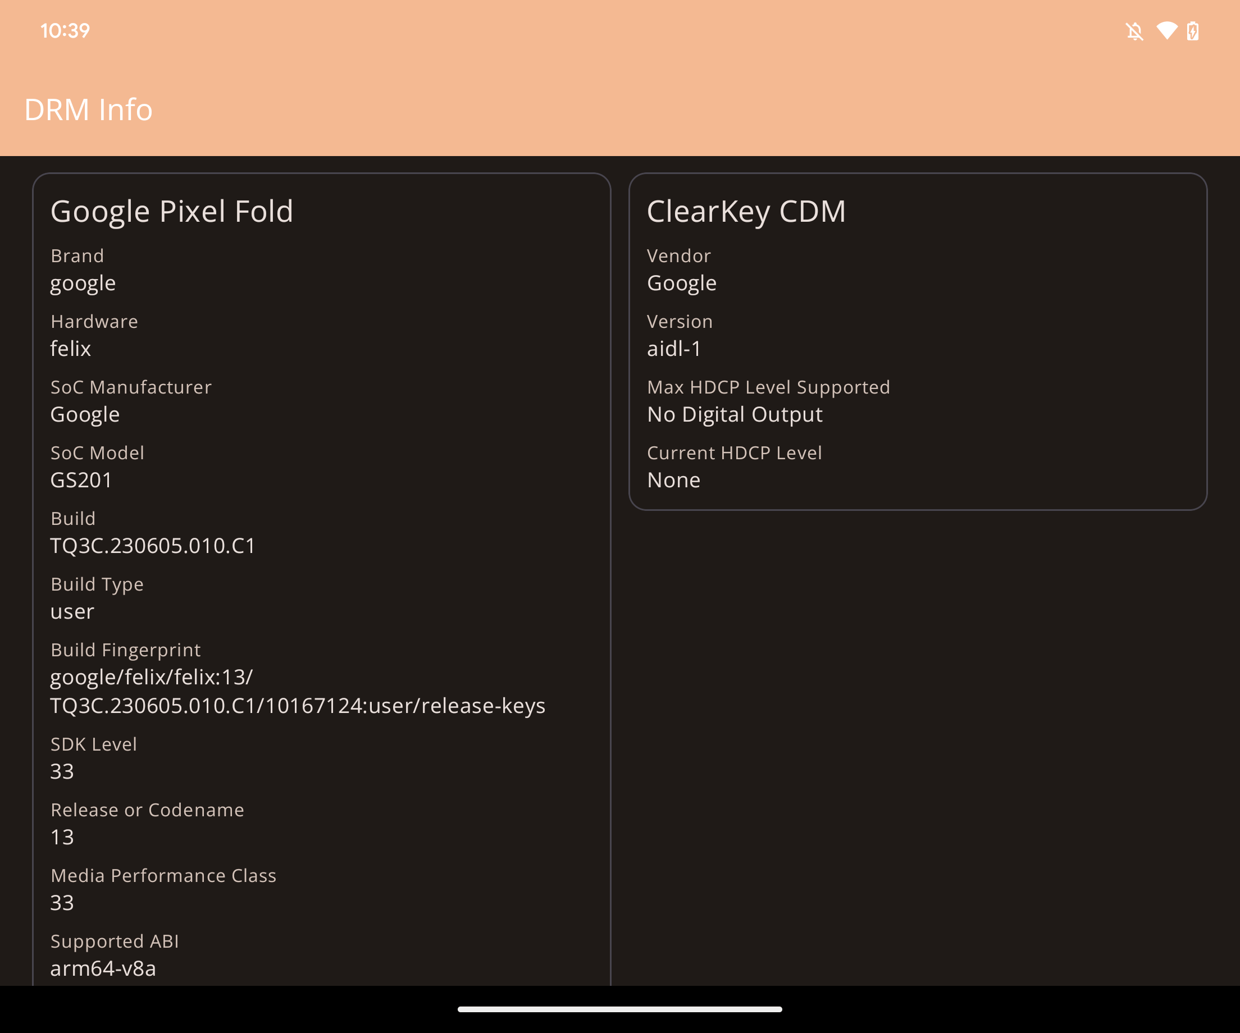The height and width of the screenshot is (1033, 1240).
Task: Tap the Media Performance Class label
Action: pos(163,875)
